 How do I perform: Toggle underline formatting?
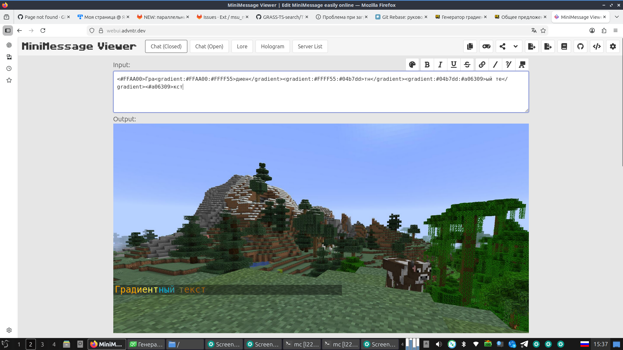454,65
